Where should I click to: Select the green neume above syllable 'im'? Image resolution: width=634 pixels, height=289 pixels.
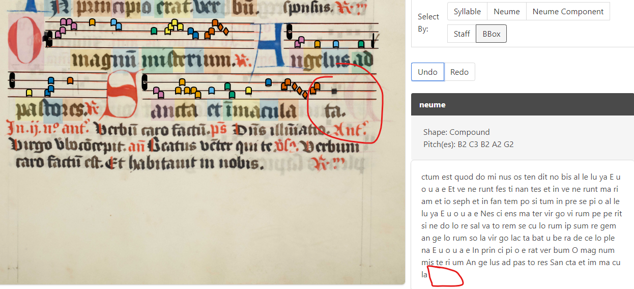tap(230, 90)
